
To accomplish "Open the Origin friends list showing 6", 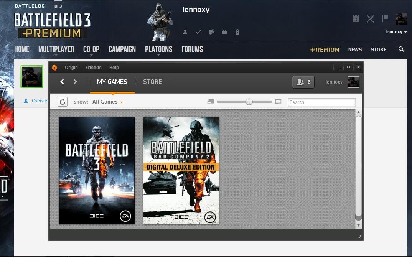I will (x=303, y=82).
